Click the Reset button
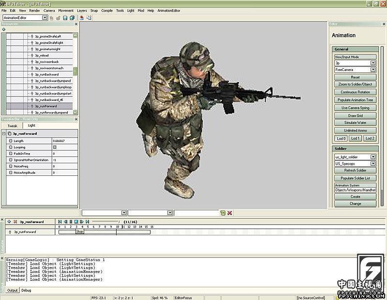Viewport: 387px width, 300px height. coord(355,77)
